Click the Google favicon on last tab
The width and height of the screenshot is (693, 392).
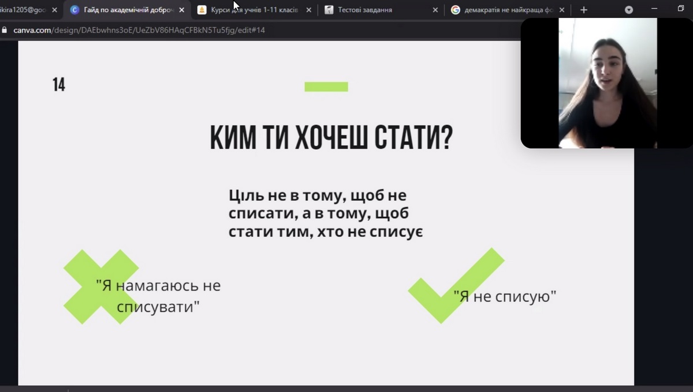(x=455, y=10)
